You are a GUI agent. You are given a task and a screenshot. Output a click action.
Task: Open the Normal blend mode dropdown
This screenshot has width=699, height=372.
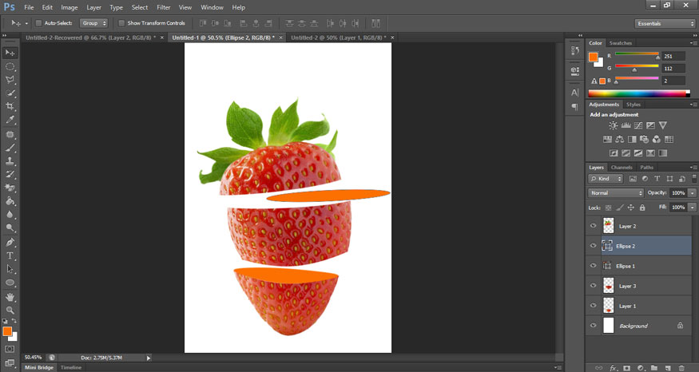[x=616, y=193]
